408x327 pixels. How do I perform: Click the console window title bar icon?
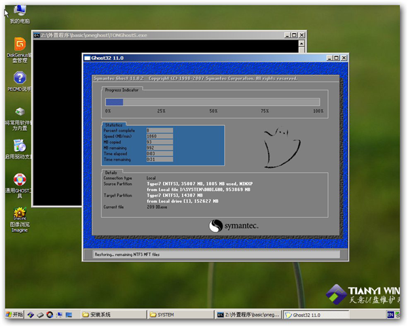37,35
